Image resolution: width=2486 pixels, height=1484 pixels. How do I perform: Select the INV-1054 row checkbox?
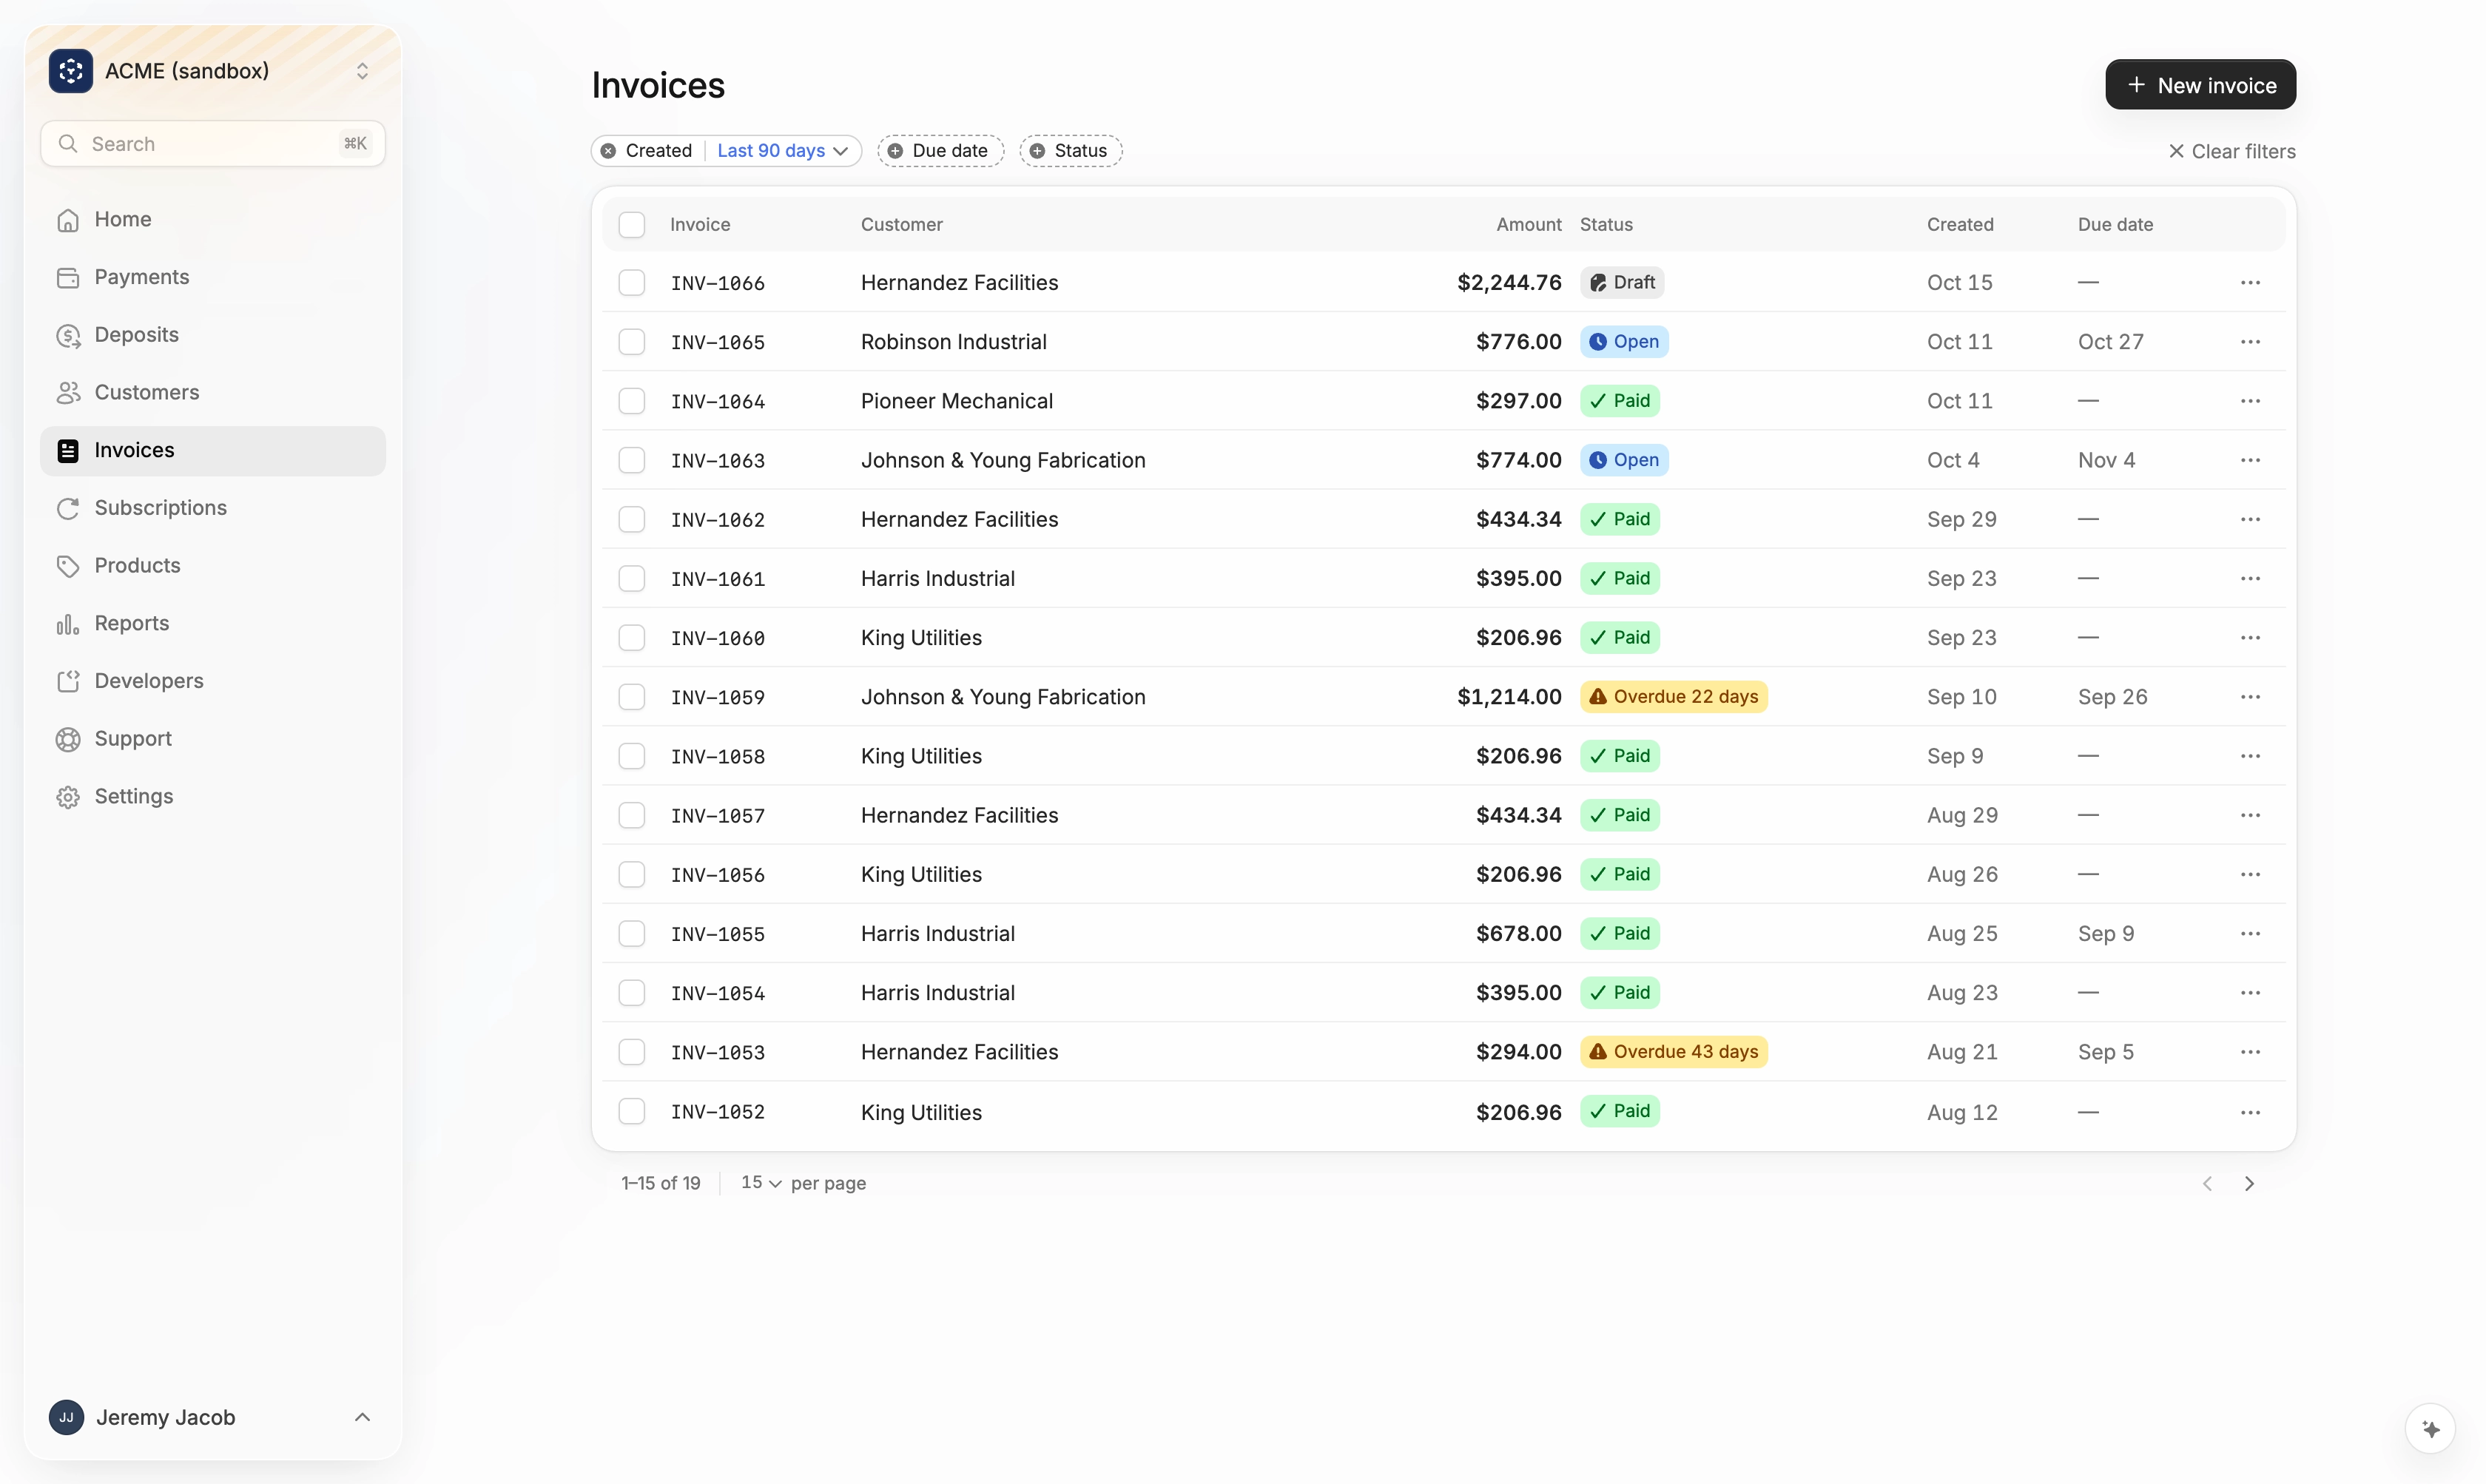pos(632,993)
